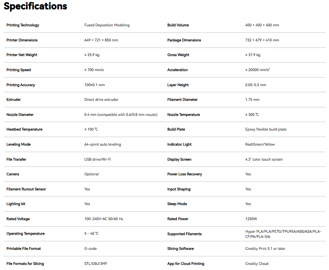Select the Epoxy flexible build plate text
Screen dimensions: 329x270
click(266, 129)
